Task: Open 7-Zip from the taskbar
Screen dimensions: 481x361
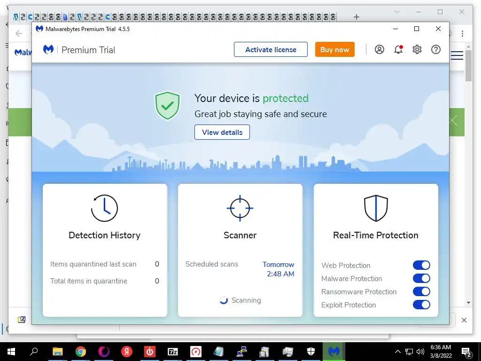Action: pyautogui.click(x=173, y=352)
